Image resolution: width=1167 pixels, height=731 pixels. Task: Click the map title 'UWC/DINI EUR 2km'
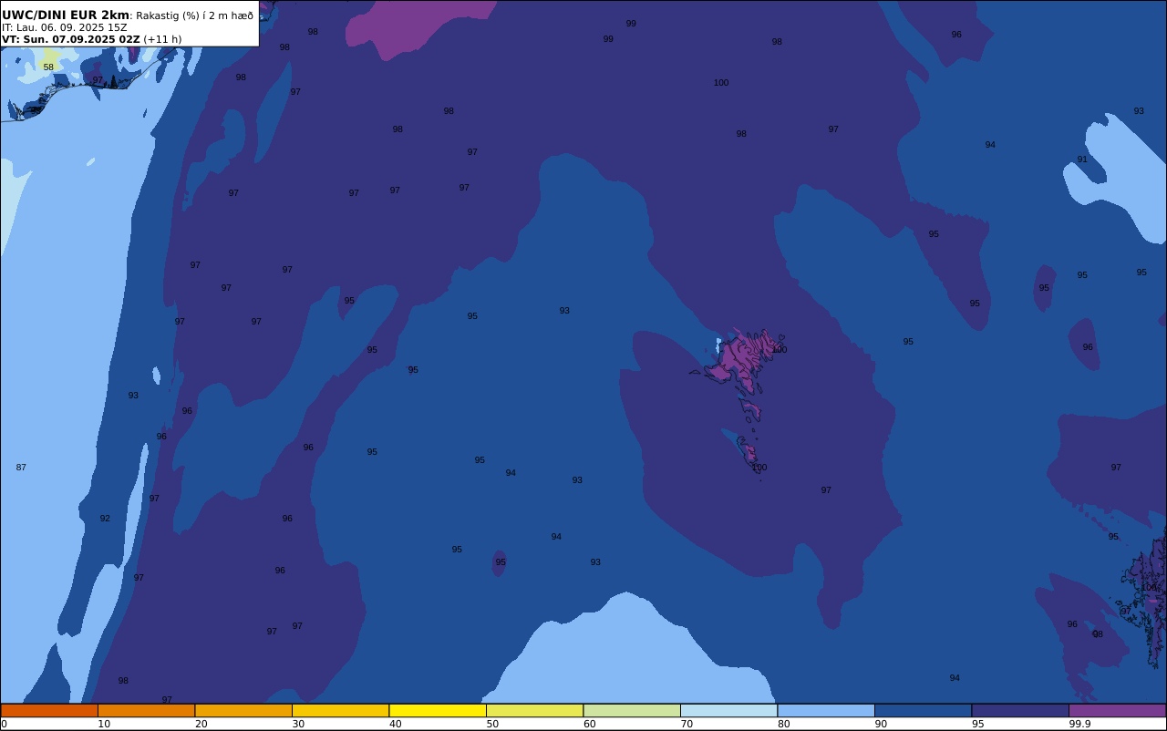(66, 15)
